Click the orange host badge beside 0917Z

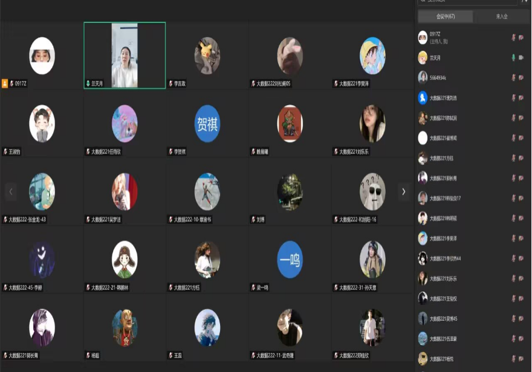[5, 84]
